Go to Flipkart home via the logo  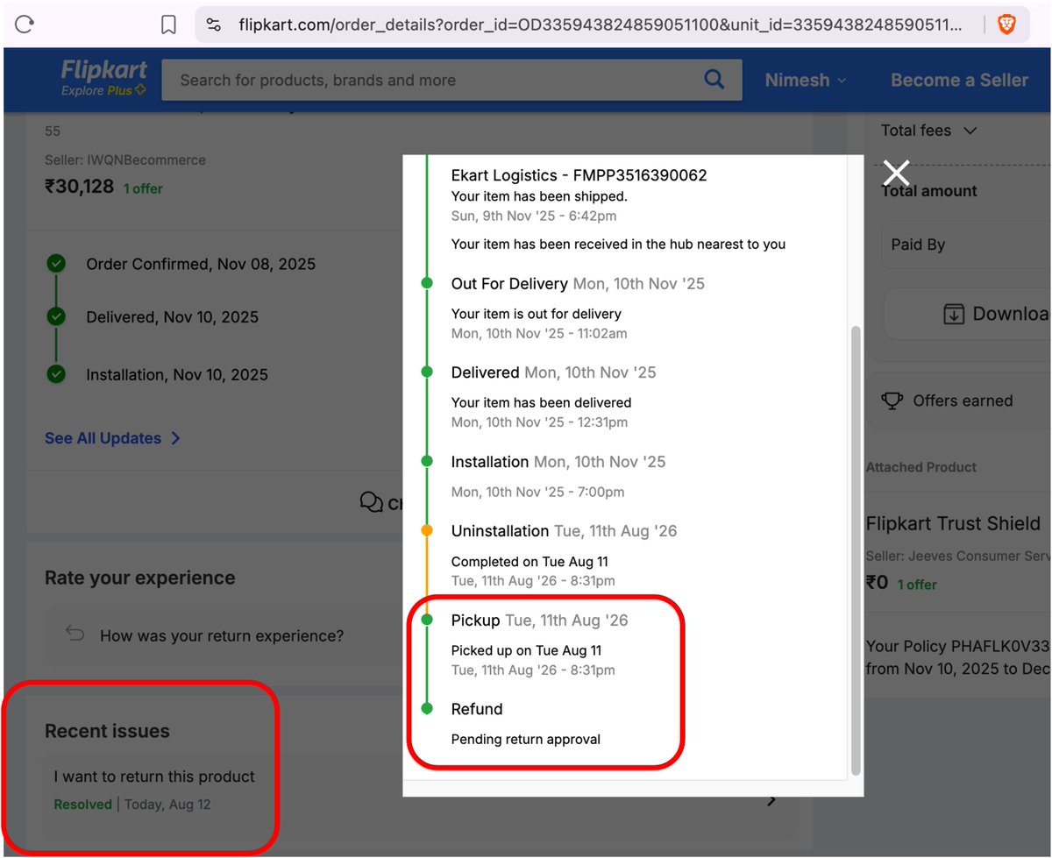tap(104, 69)
